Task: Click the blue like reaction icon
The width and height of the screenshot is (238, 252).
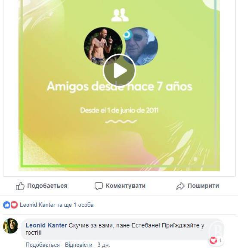Action: click(x=6, y=205)
